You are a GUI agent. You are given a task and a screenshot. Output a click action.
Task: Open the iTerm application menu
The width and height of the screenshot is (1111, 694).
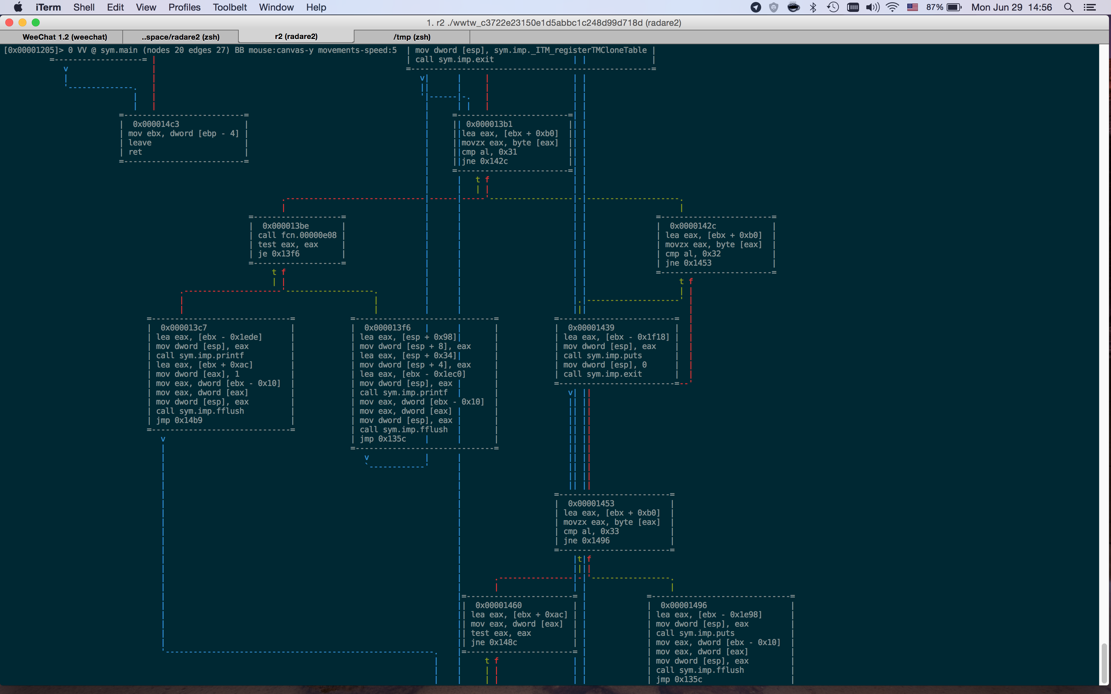tap(48, 7)
